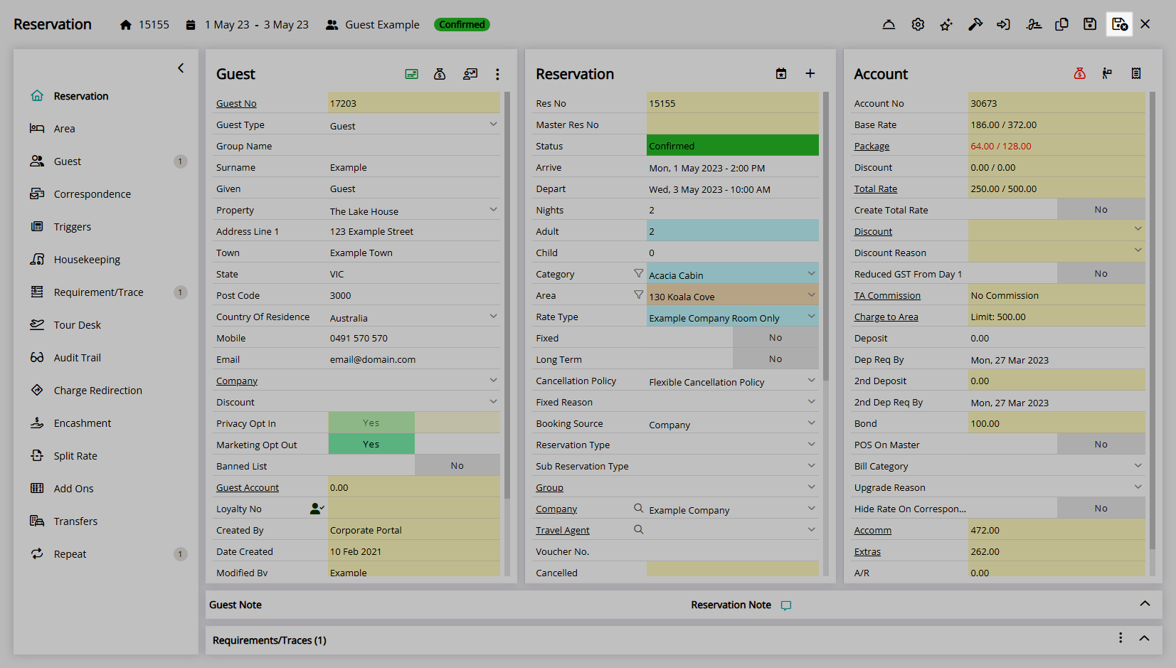Screen dimensions: 1176x668
Task: Click the loyalty member icon beside Loyalty No
Action: tap(317, 509)
